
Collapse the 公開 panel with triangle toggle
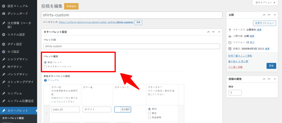pyautogui.click(x=275, y=15)
